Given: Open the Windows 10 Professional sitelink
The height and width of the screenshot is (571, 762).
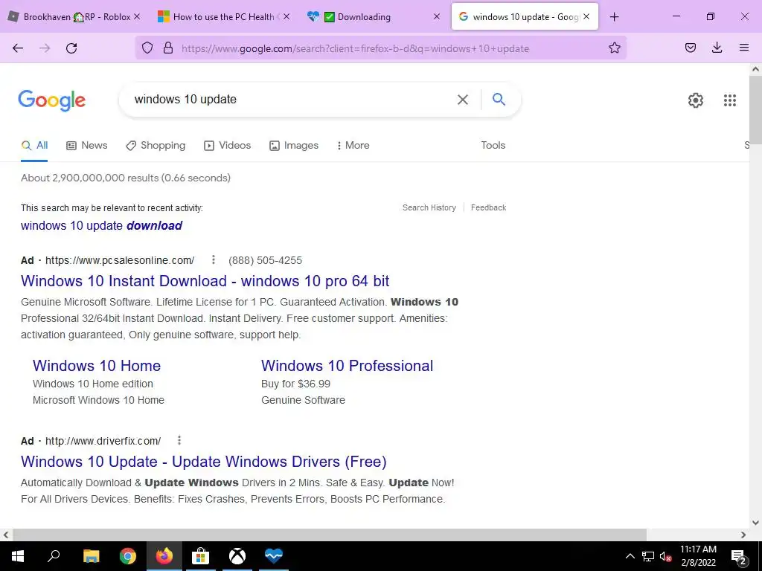Looking at the screenshot, I should click(347, 366).
